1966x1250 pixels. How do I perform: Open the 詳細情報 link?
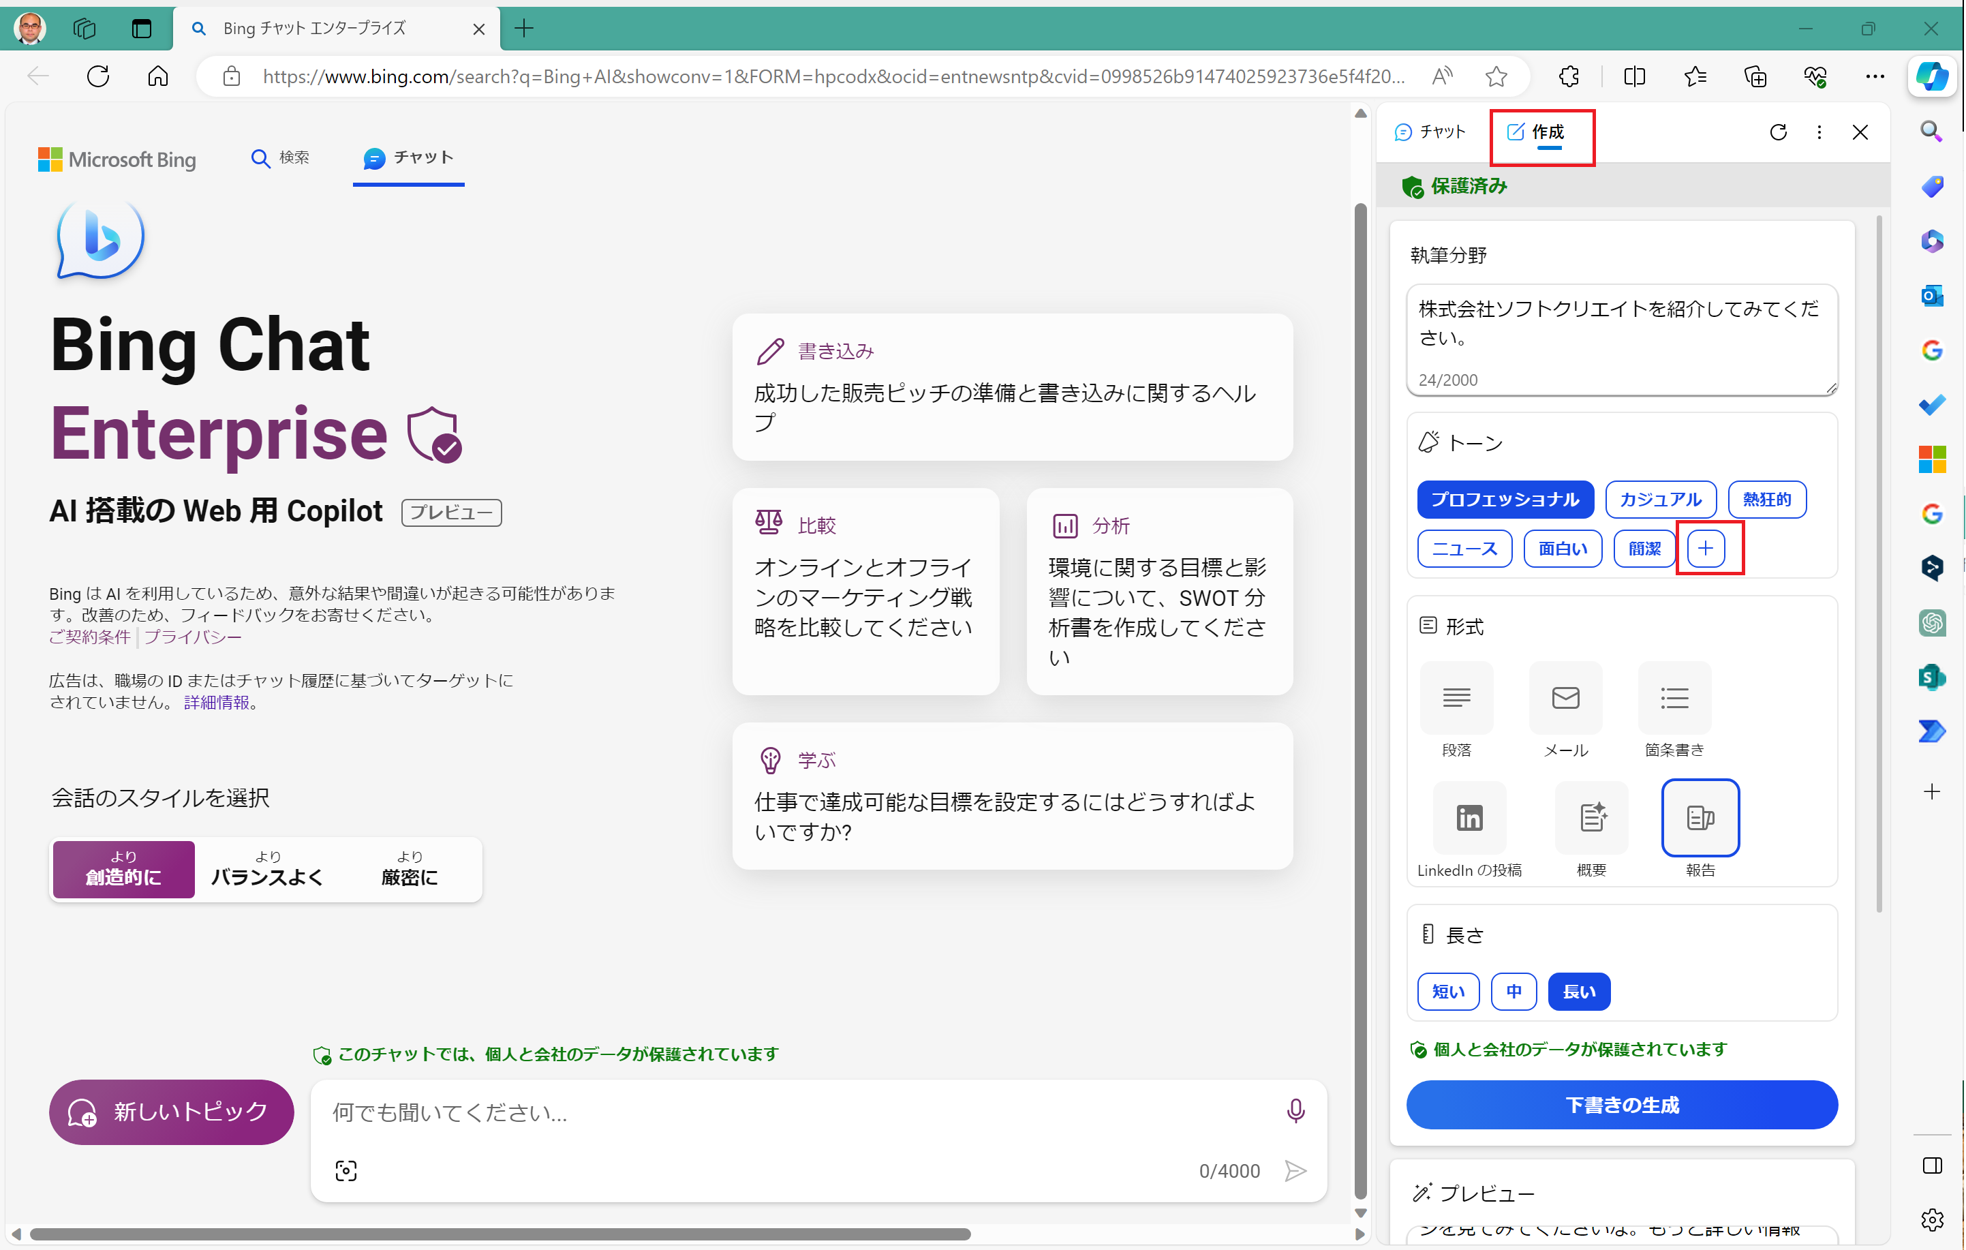point(217,703)
